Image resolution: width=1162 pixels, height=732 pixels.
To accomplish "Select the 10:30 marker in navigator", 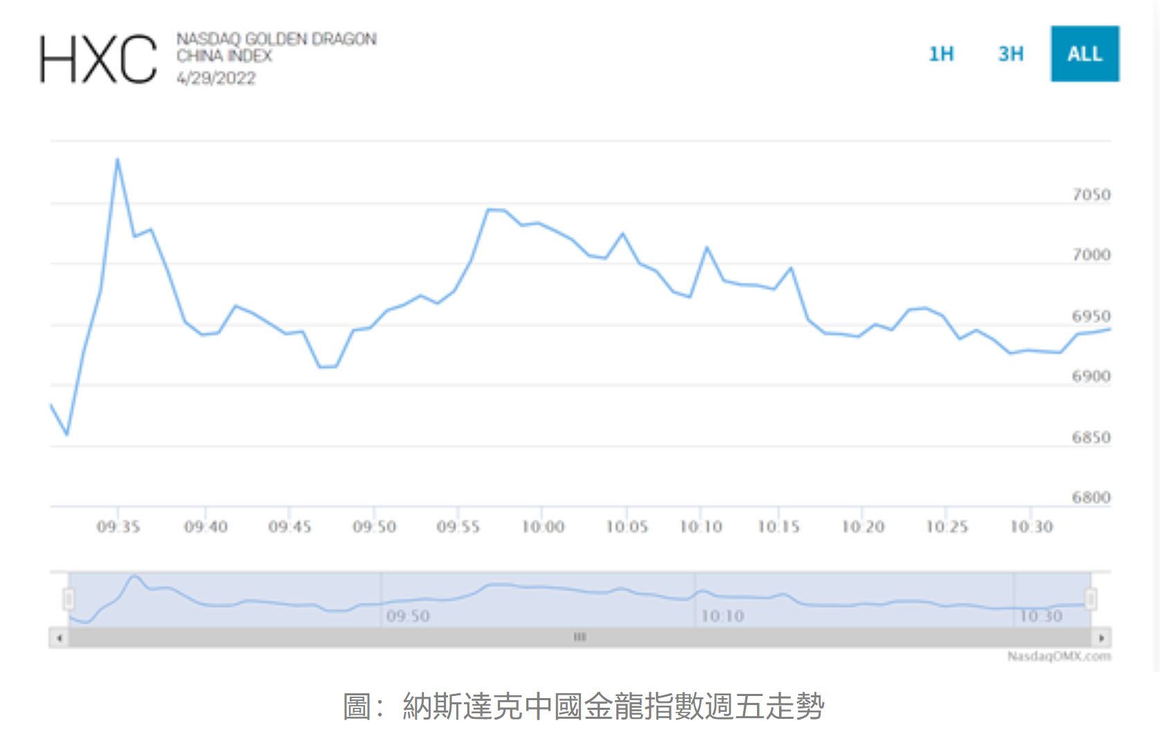I will (x=1041, y=616).
